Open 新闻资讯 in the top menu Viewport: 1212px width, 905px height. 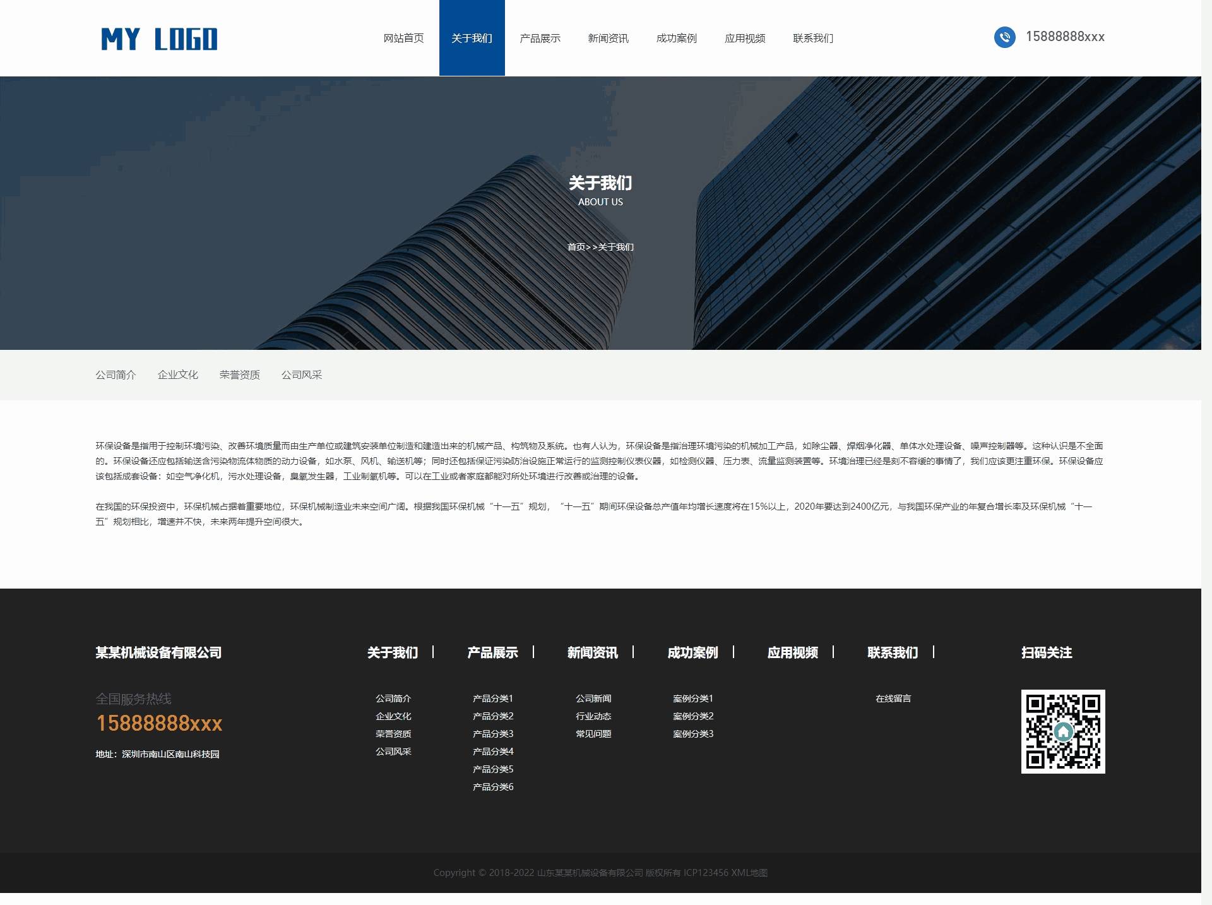point(608,39)
